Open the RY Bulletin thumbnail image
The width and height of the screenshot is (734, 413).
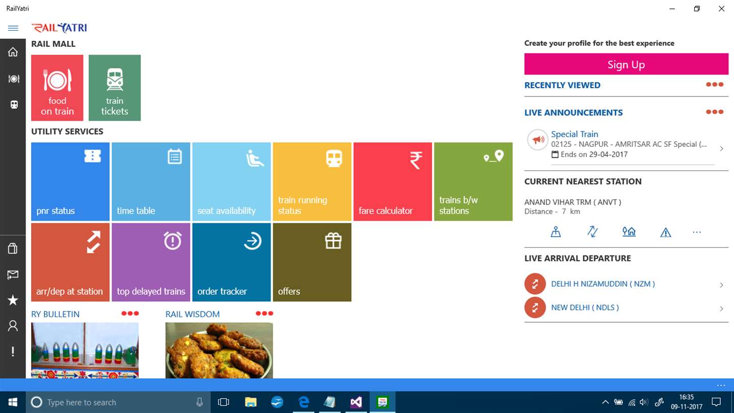click(x=85, y=350)
